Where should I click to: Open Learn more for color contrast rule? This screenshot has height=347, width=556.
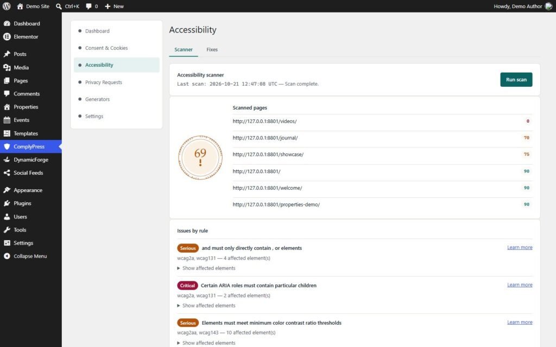click(520, 322)
